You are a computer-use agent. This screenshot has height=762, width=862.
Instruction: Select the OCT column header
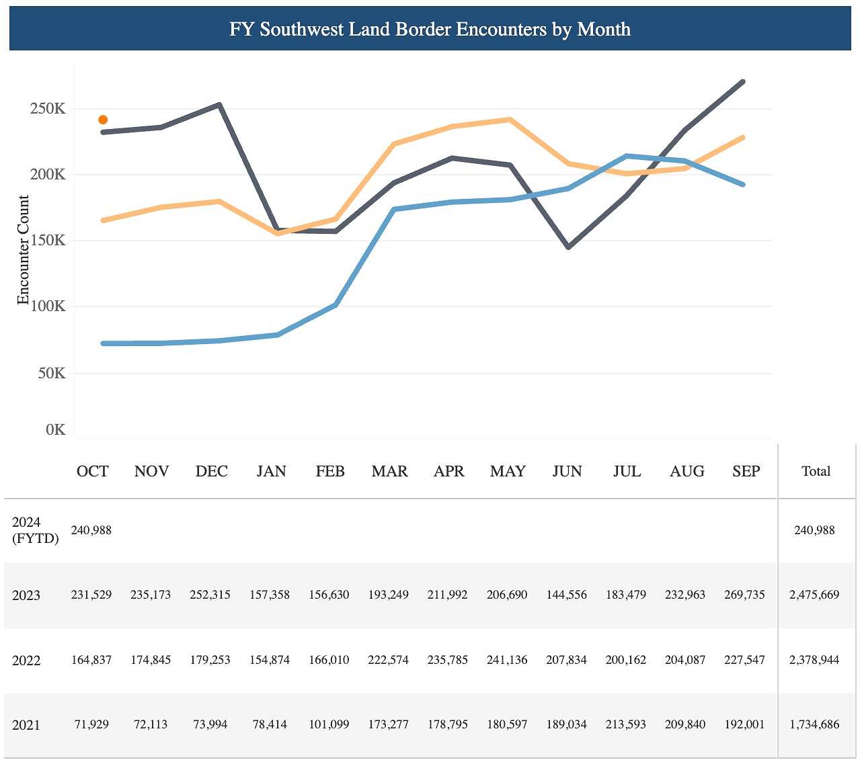click(93, 471)
